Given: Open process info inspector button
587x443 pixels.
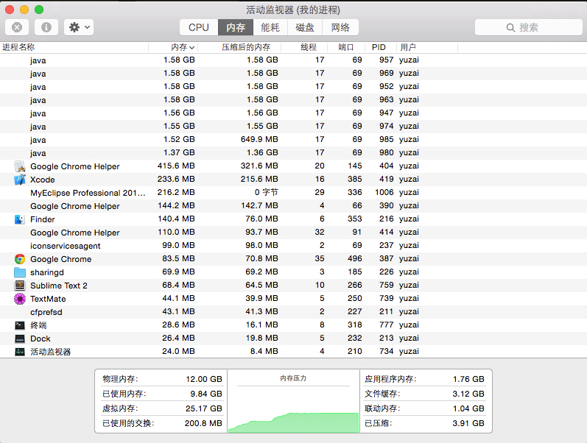Looking at the screenshot, I should (46, 27).
